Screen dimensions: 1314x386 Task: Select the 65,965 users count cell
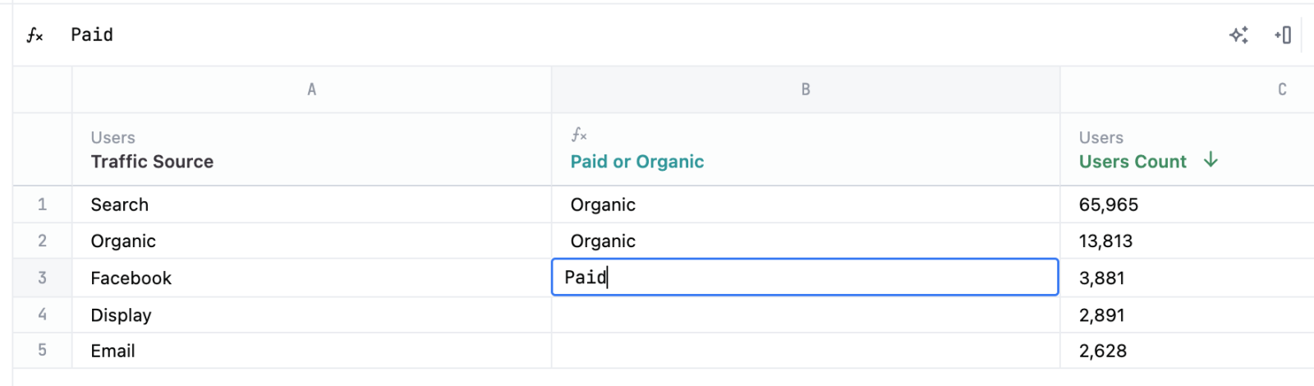(1109, 204)
